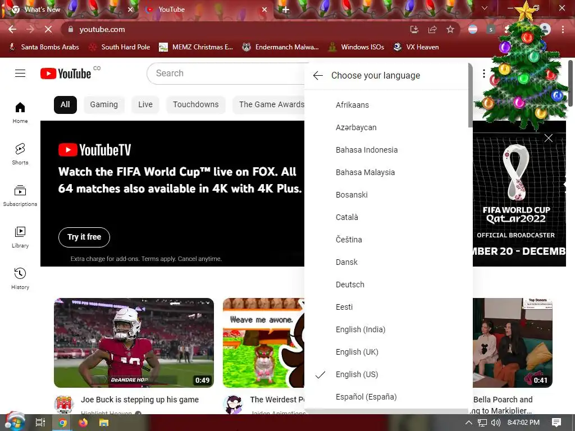Choose Čeština language

pyautogui.click(x=386, y=240)
